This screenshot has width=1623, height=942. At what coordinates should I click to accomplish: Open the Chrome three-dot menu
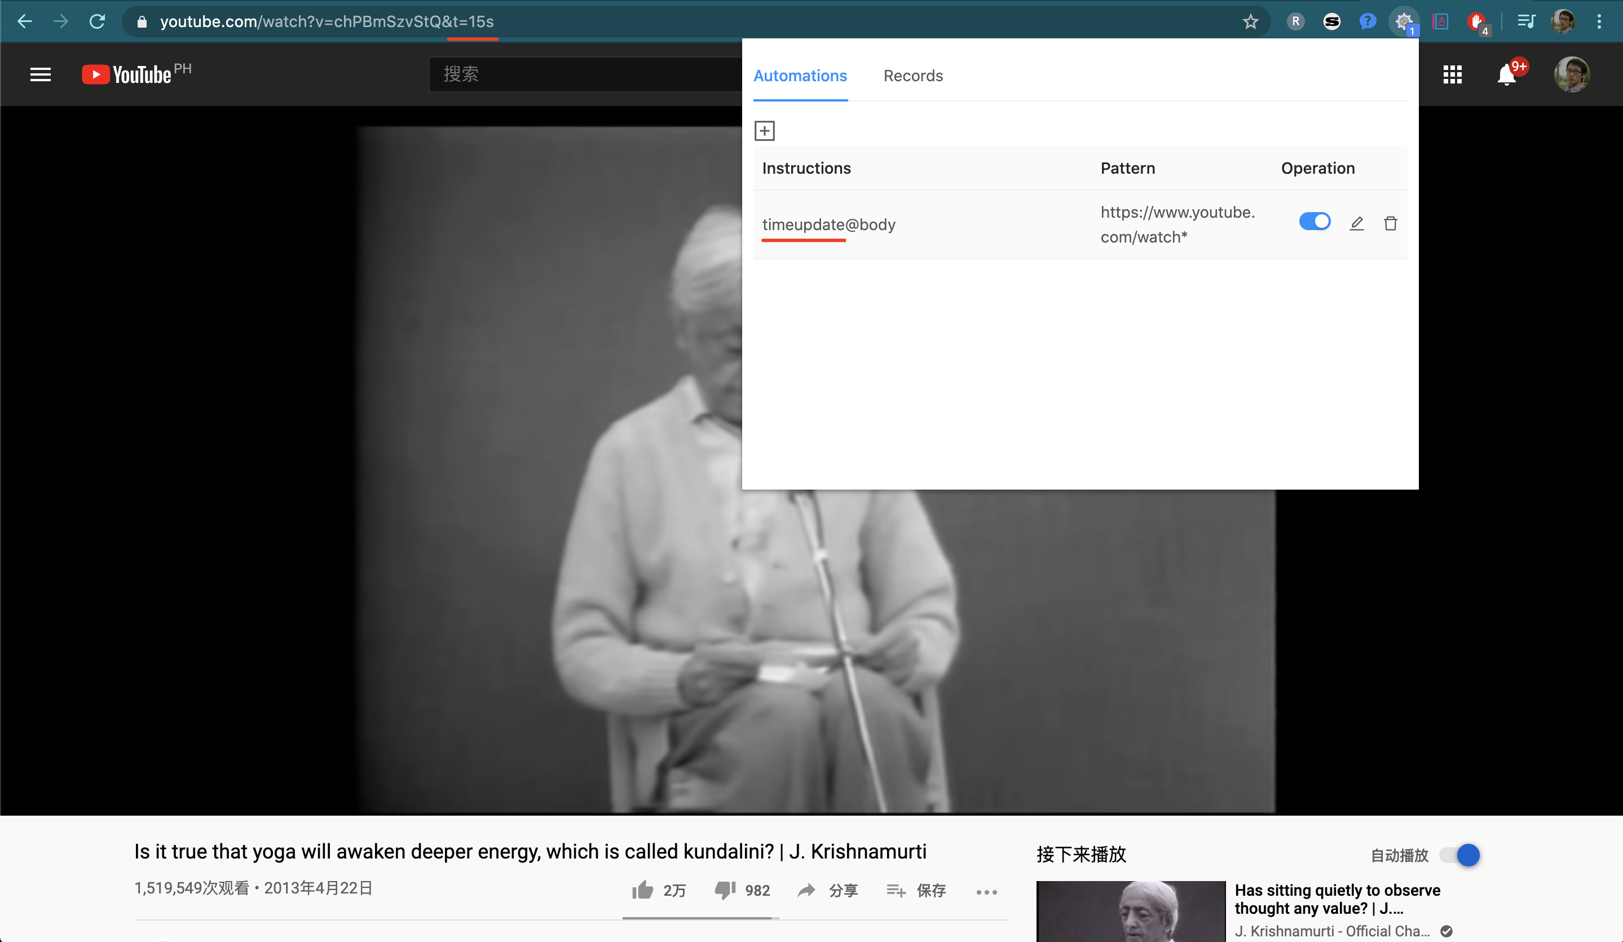(1599, 22)
